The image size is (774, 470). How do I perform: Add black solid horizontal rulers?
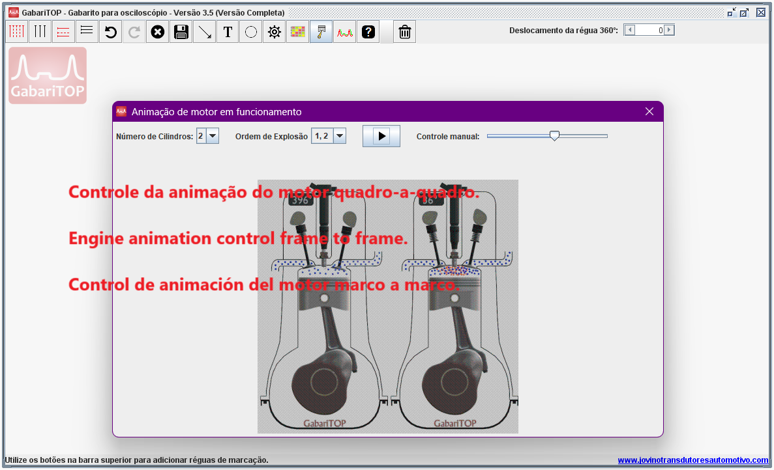86,32
